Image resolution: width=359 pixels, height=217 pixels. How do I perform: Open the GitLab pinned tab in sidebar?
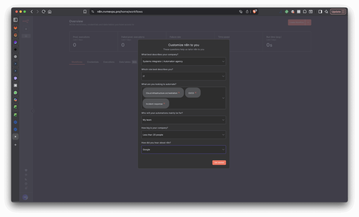(15, 28)
